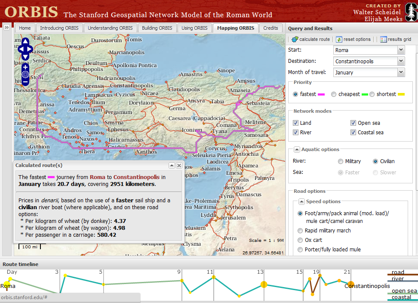Open the Introducing ORBIS tab

click(59, 28)
